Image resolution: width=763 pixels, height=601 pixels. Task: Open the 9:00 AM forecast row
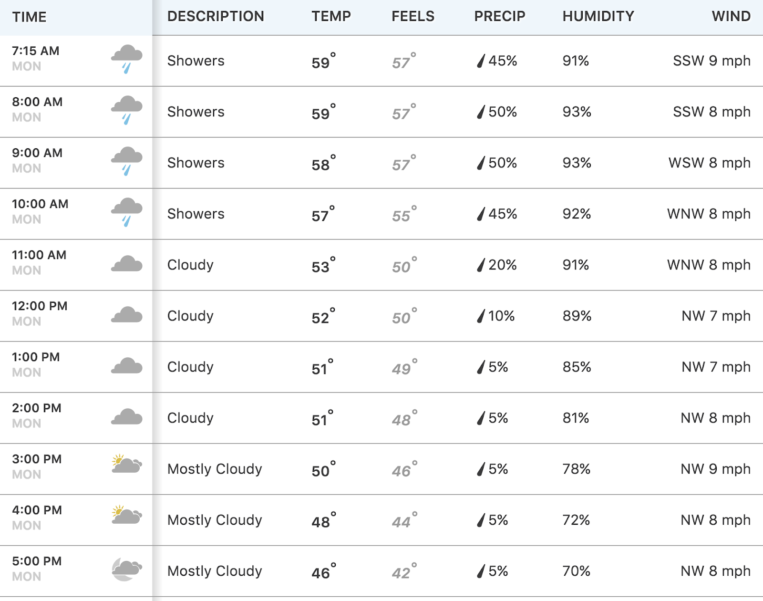pos(381,163)
